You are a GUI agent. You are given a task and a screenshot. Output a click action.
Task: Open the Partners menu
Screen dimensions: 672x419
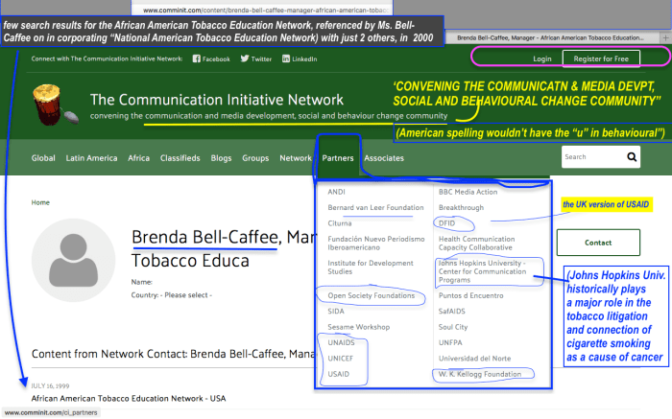pos(338,158)
